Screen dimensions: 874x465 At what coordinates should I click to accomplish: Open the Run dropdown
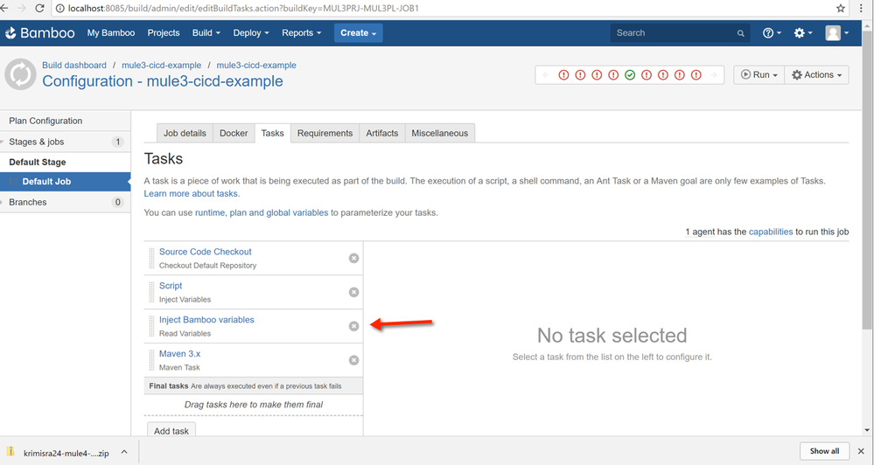tap(759, 74)
